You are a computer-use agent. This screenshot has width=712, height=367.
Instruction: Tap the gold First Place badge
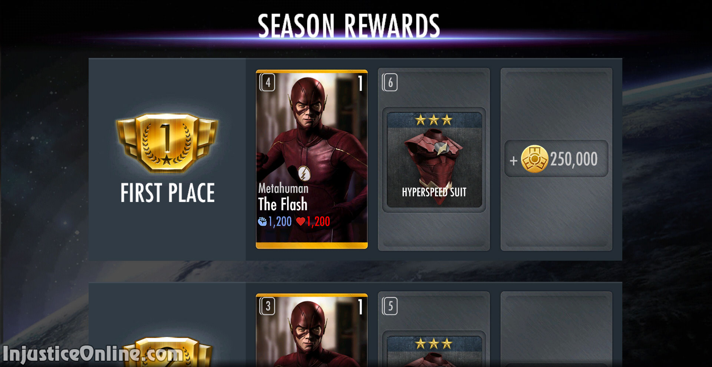167,143
